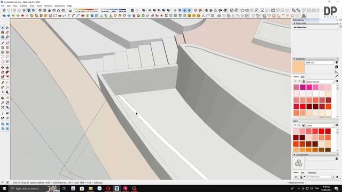Toggle Shadows on or off

pos(70,10)
